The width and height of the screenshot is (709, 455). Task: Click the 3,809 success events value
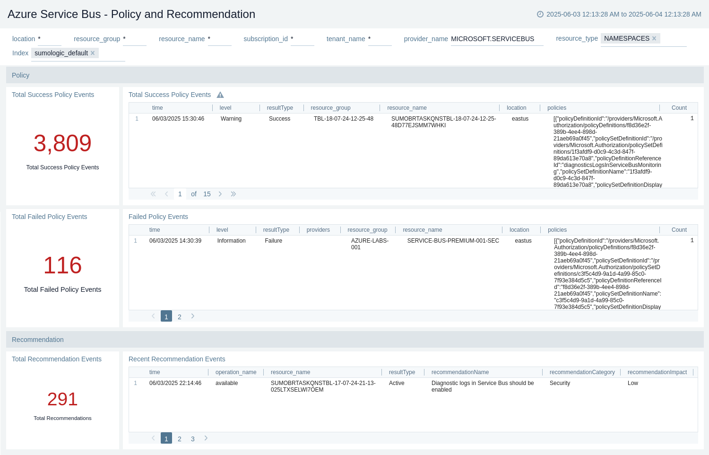point(62,143)
